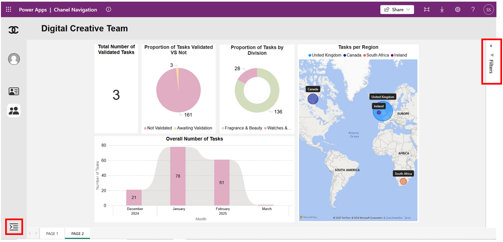Switch to the PAGE 1 tab
The width and height of the screenshot is (503, 242).
pyautogui.click(x=52, y=234)
